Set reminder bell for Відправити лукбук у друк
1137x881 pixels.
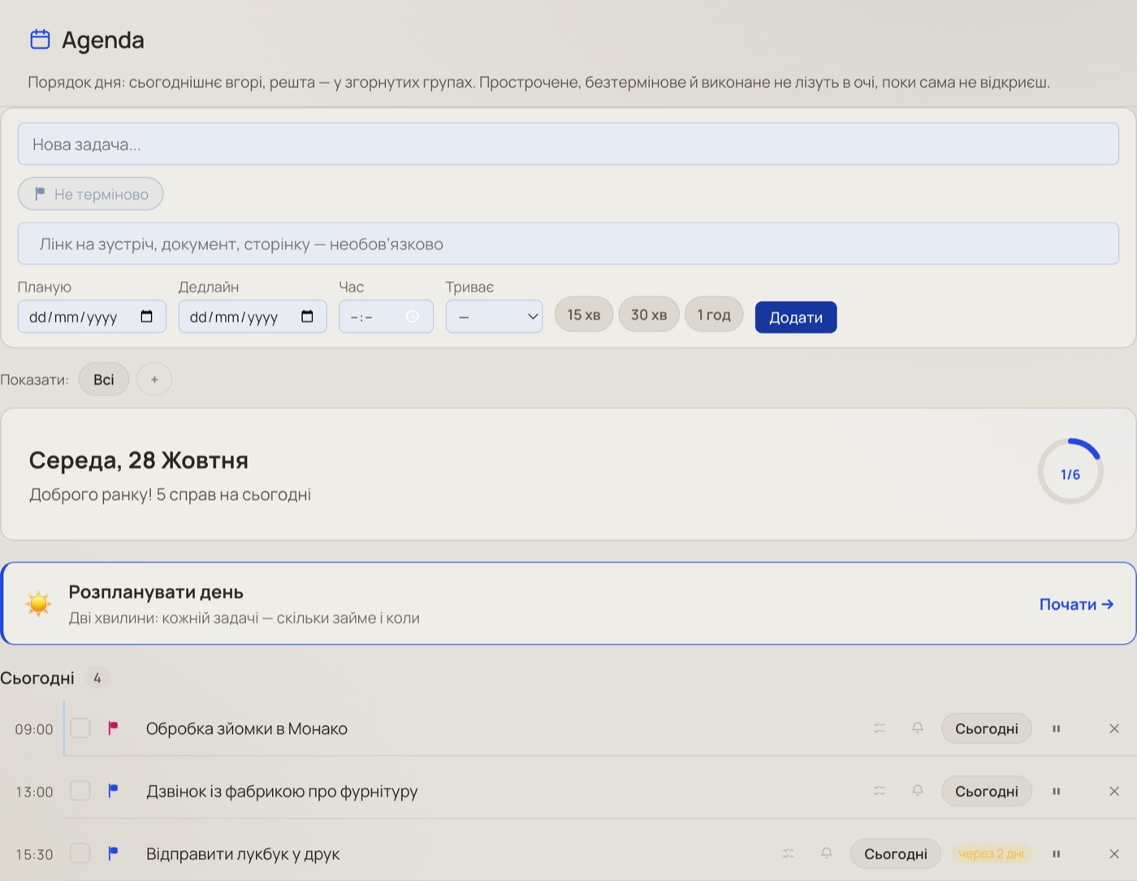(x=827, y=853)
